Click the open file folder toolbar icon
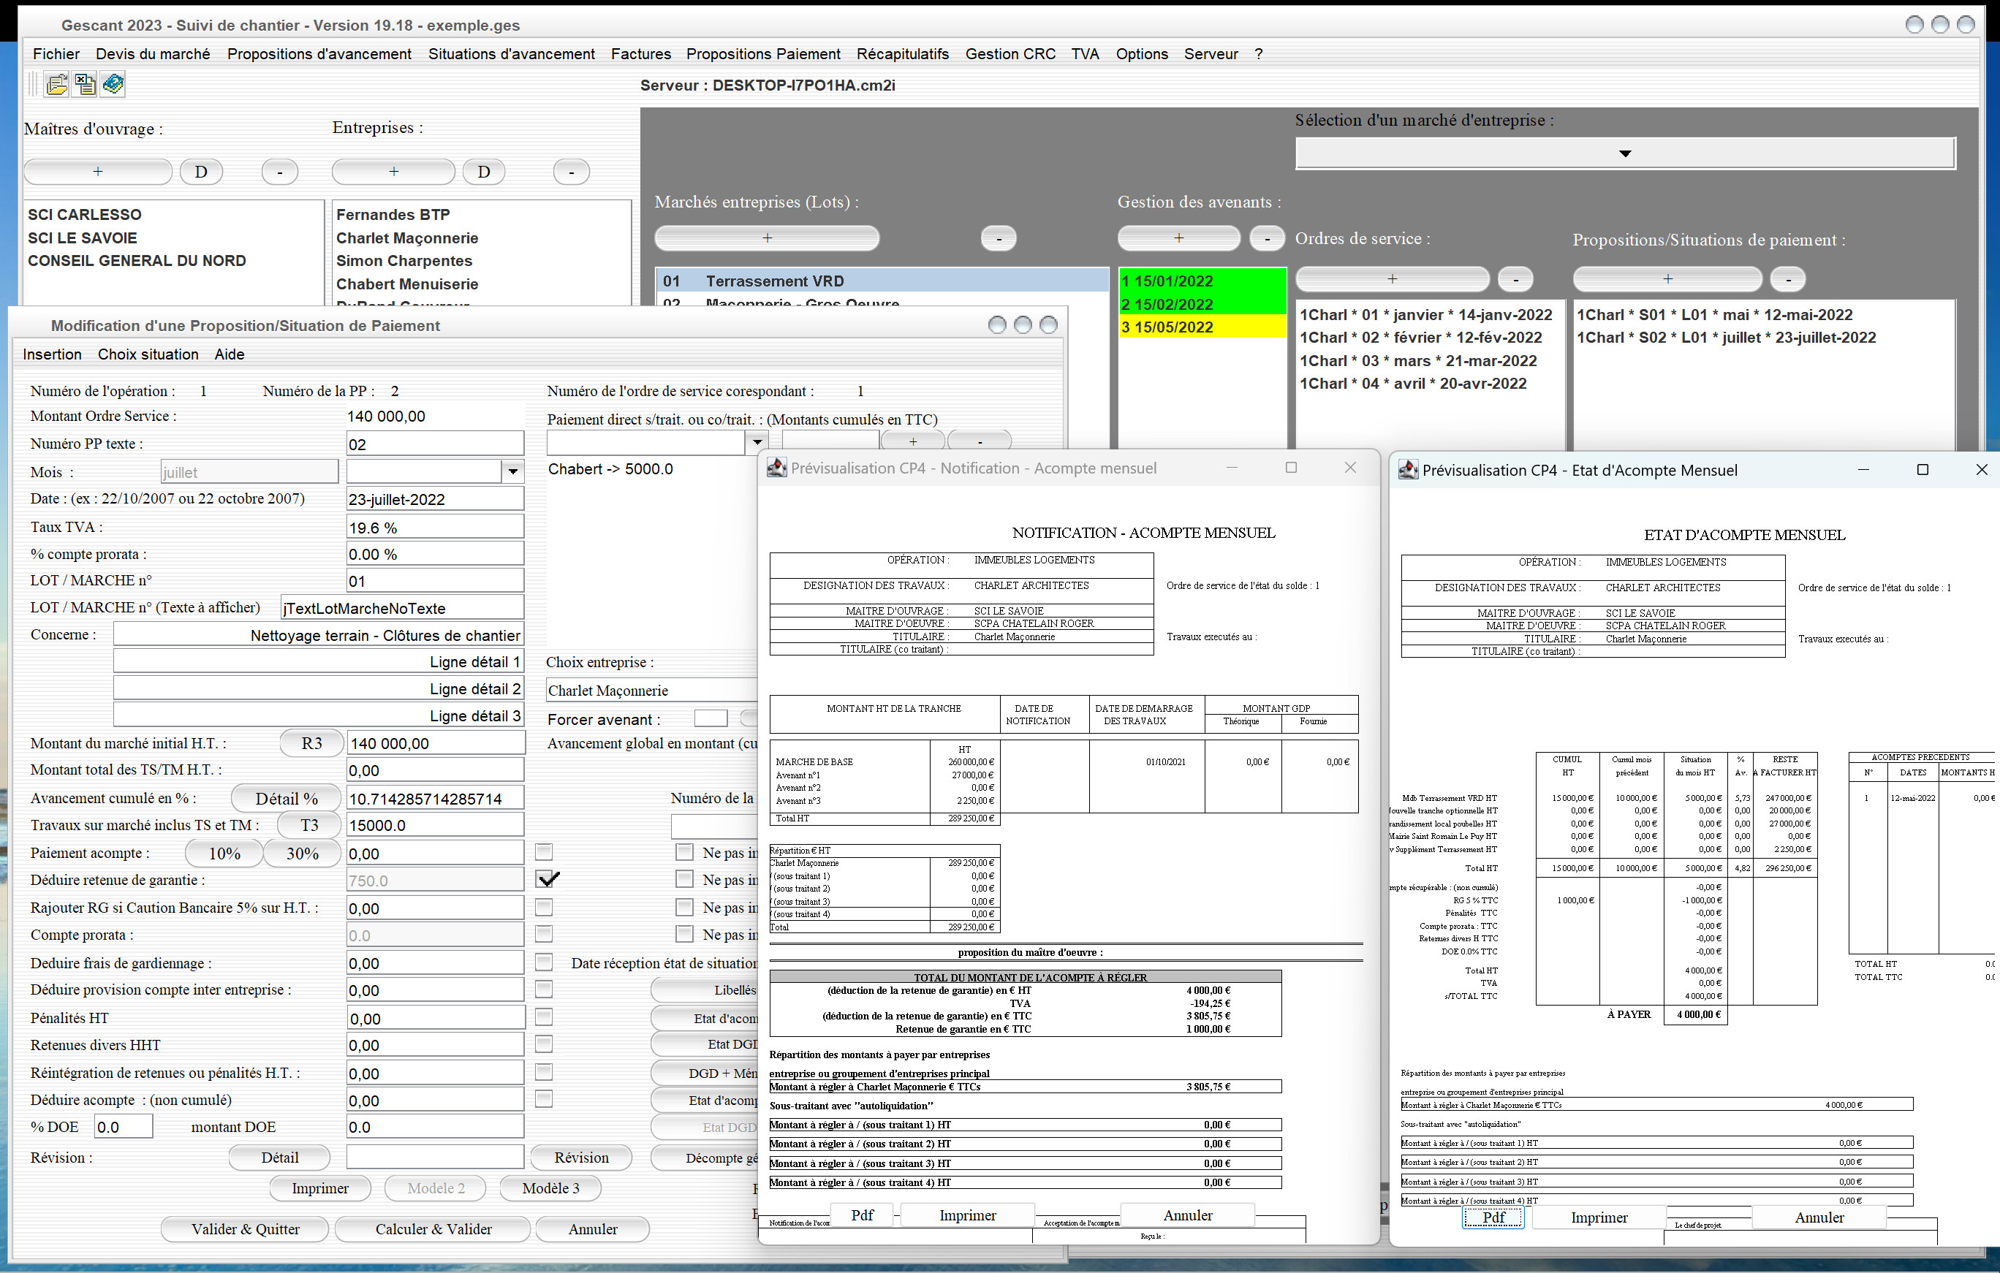This screenshot has width=2000, height=1273. click(x=56, y=85)
